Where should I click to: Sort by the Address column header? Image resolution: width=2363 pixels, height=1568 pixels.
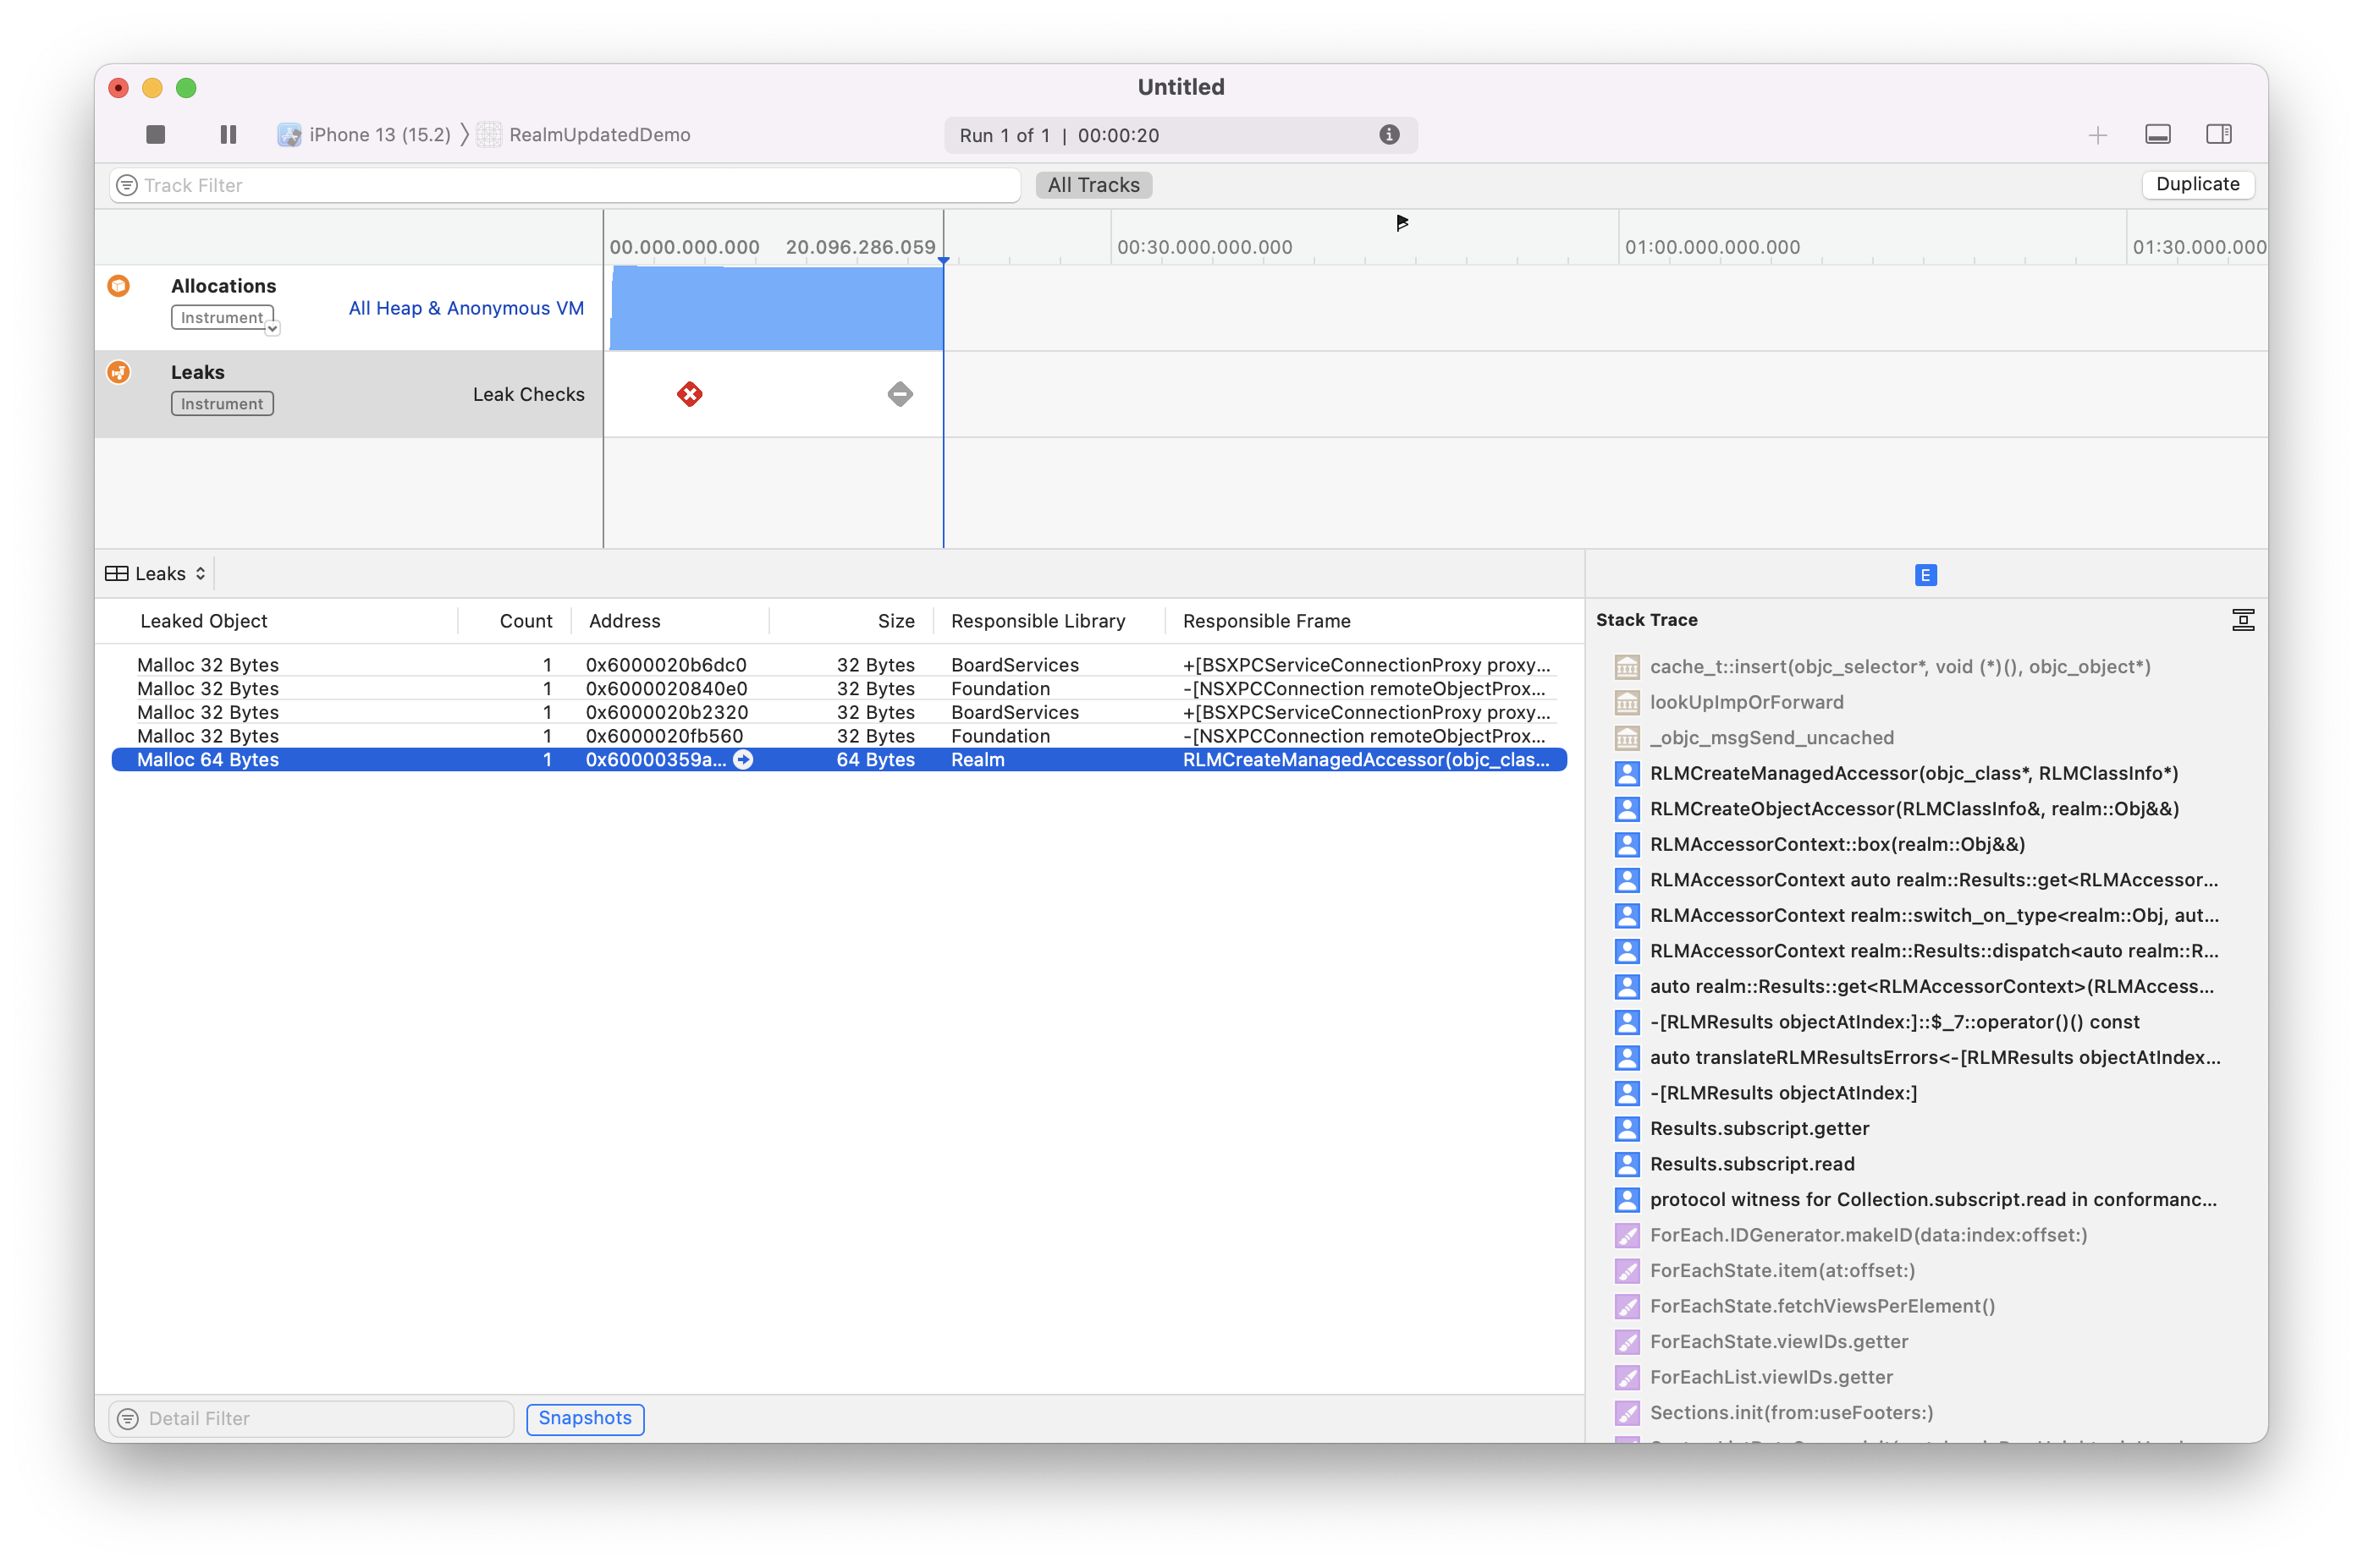click(x=625, y=621)
